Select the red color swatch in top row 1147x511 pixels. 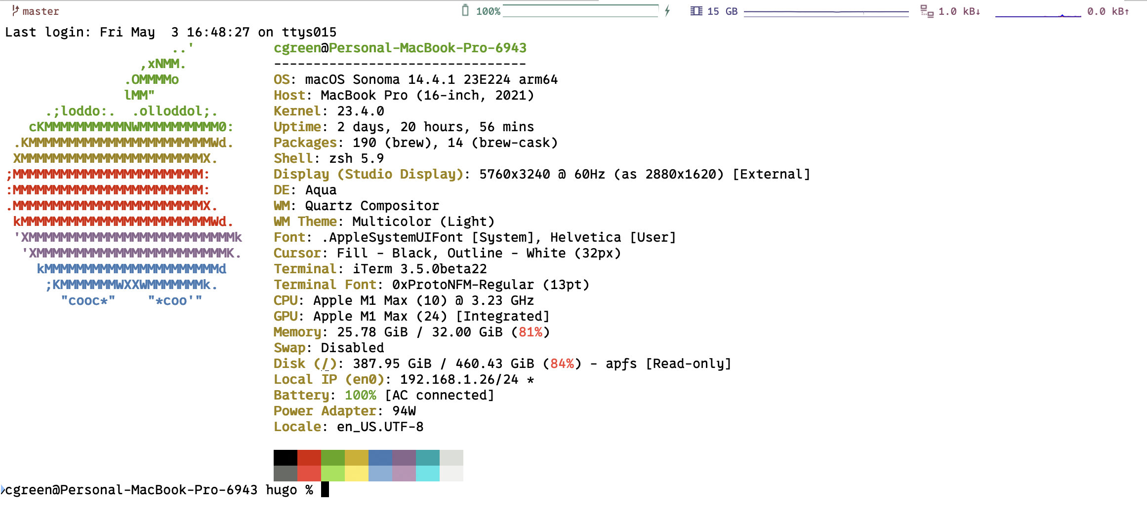pos(309,458)
